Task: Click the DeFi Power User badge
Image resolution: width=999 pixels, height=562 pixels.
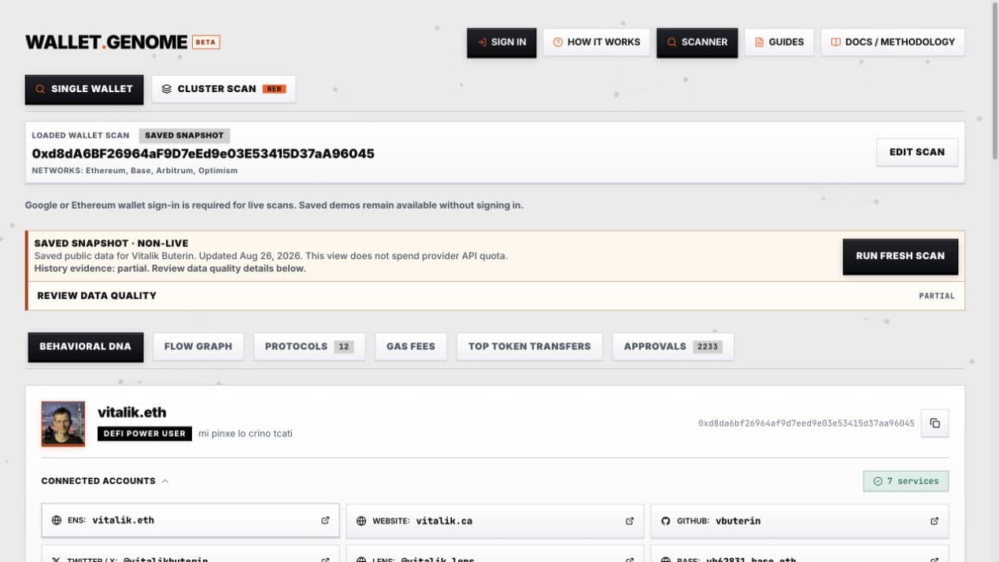Action: point(145,434)
